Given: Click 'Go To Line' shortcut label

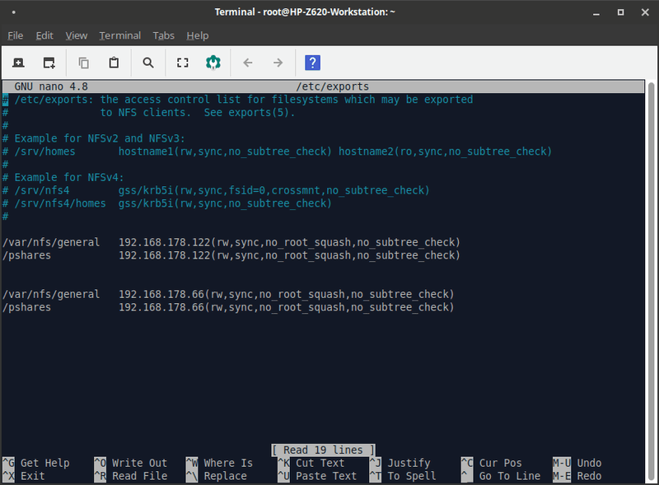Looking at the screenshot, I should click(510, 476).
